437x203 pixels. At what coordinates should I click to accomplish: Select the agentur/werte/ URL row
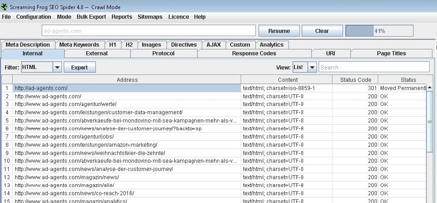(x=127, y=104)
